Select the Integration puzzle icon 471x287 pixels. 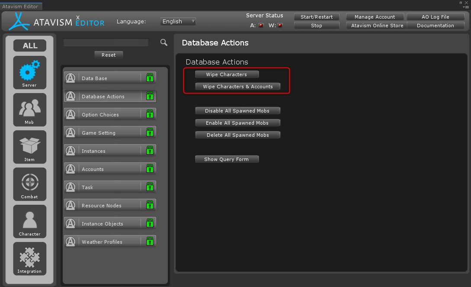29,258
